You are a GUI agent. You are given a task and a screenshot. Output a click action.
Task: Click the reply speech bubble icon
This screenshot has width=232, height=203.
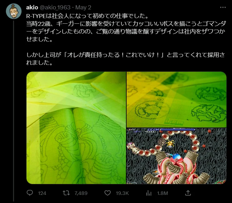point(30,193)
